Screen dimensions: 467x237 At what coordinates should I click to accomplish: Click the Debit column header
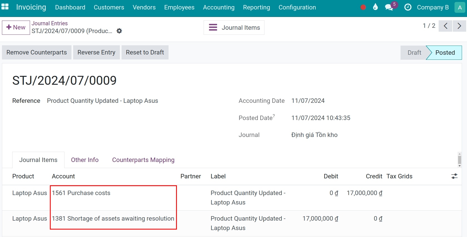pyautogui.click(x=331, y=176)
